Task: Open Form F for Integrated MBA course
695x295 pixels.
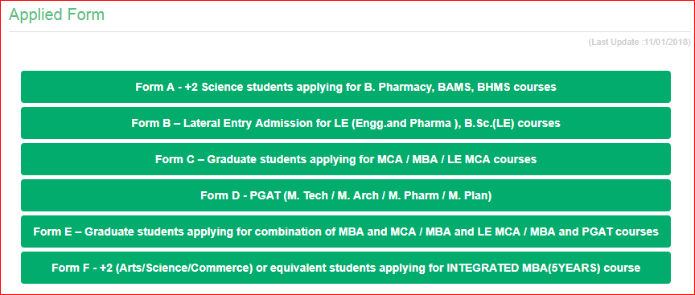Action: (346, 268)
